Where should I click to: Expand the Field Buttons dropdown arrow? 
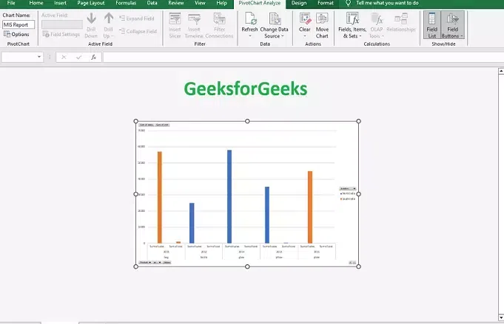click(x=462, y=36)
